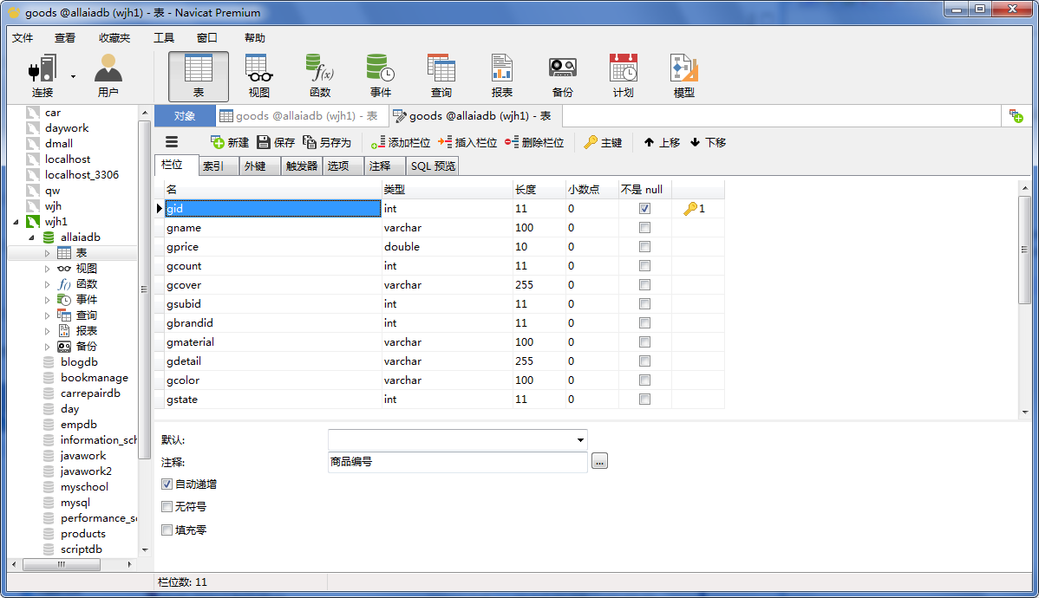Switch to the 索引 tab

(216, 165)
